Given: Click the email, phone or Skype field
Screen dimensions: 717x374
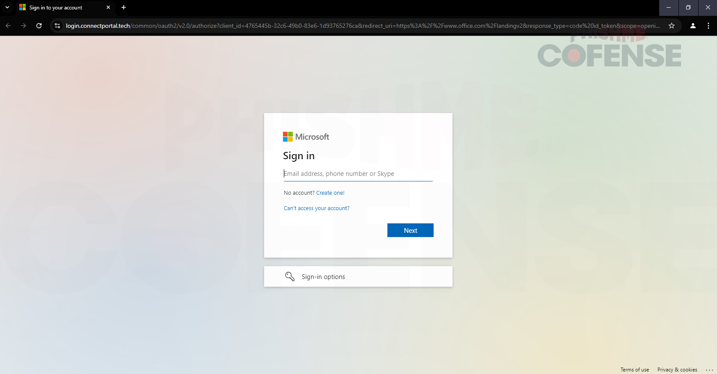Looking at the screenshot, I should pyautogui.click(x=358, y=174).
